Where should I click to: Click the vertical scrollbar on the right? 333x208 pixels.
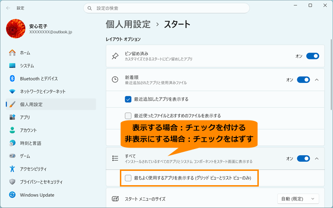click(x=331, y=74)
